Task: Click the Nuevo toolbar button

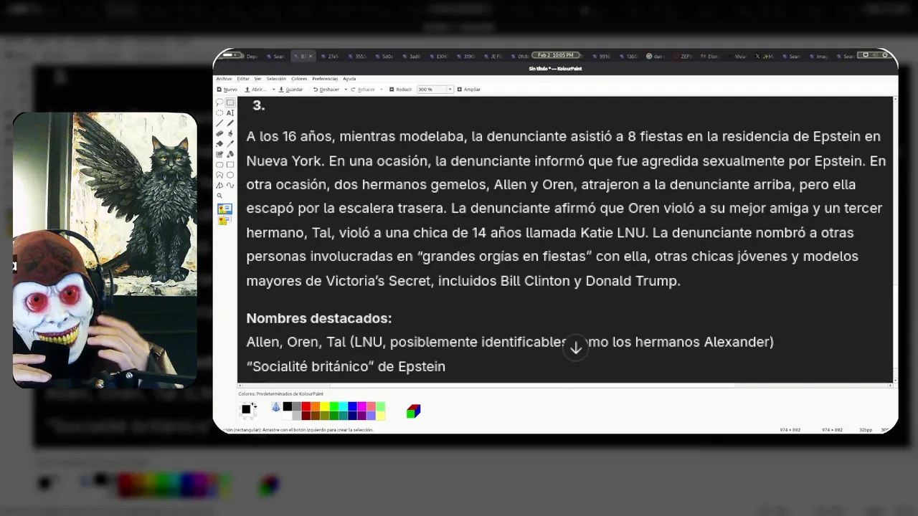Action: [x=227, y=90]
